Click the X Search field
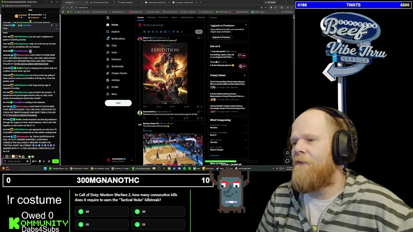The width and height of the screenshot is (413, 232). (x=228, y=17)
